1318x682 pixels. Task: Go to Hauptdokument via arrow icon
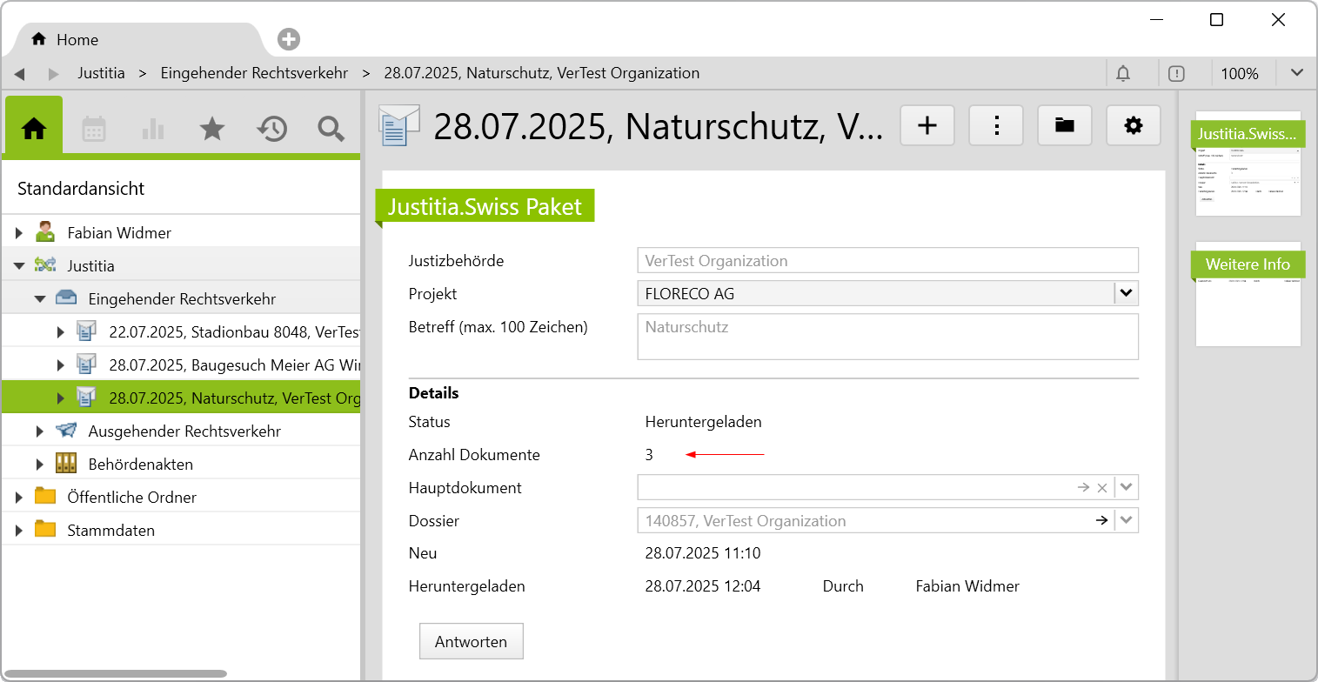[x=1083, y=488]
